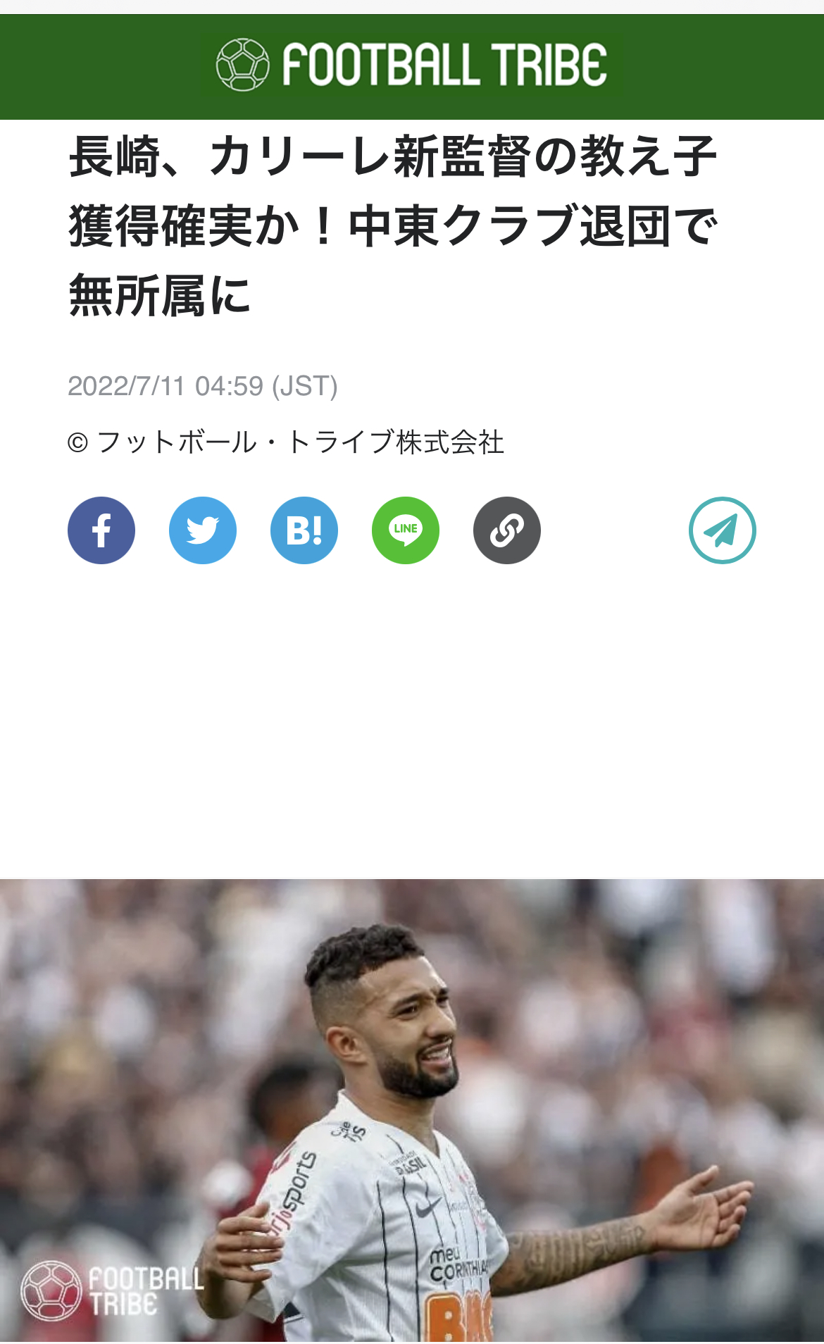Tap the teal paper plane send icon

pos(723,530)
